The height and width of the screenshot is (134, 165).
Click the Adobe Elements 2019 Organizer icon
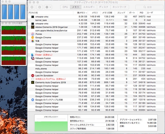tap(33, 27)
